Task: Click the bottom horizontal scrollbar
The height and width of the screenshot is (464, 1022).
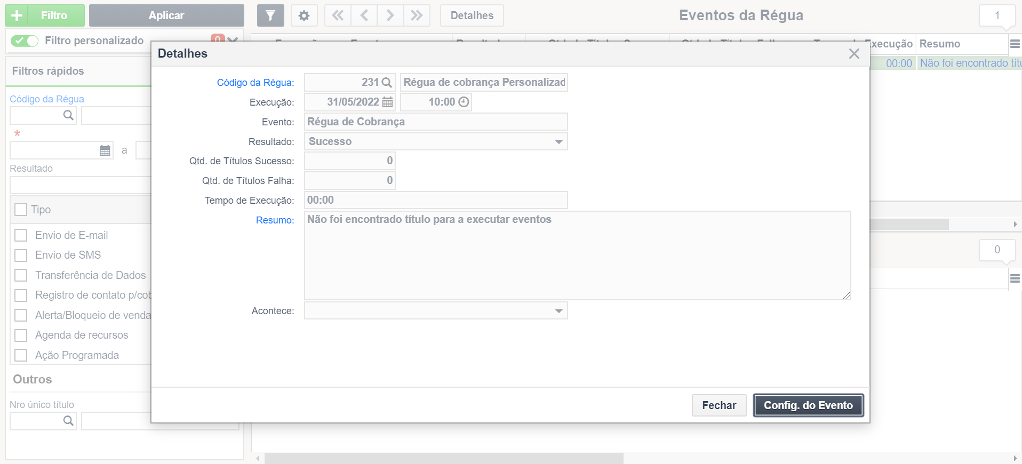Action: coord(443,458)
